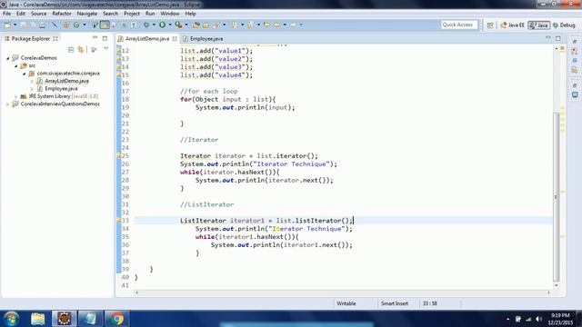Click the Open Task folder toolbar icon
This screenshot has height=327, width=582.
tap(206, 25)
